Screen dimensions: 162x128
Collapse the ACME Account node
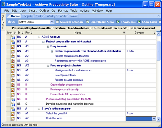(x=39, y=37)
